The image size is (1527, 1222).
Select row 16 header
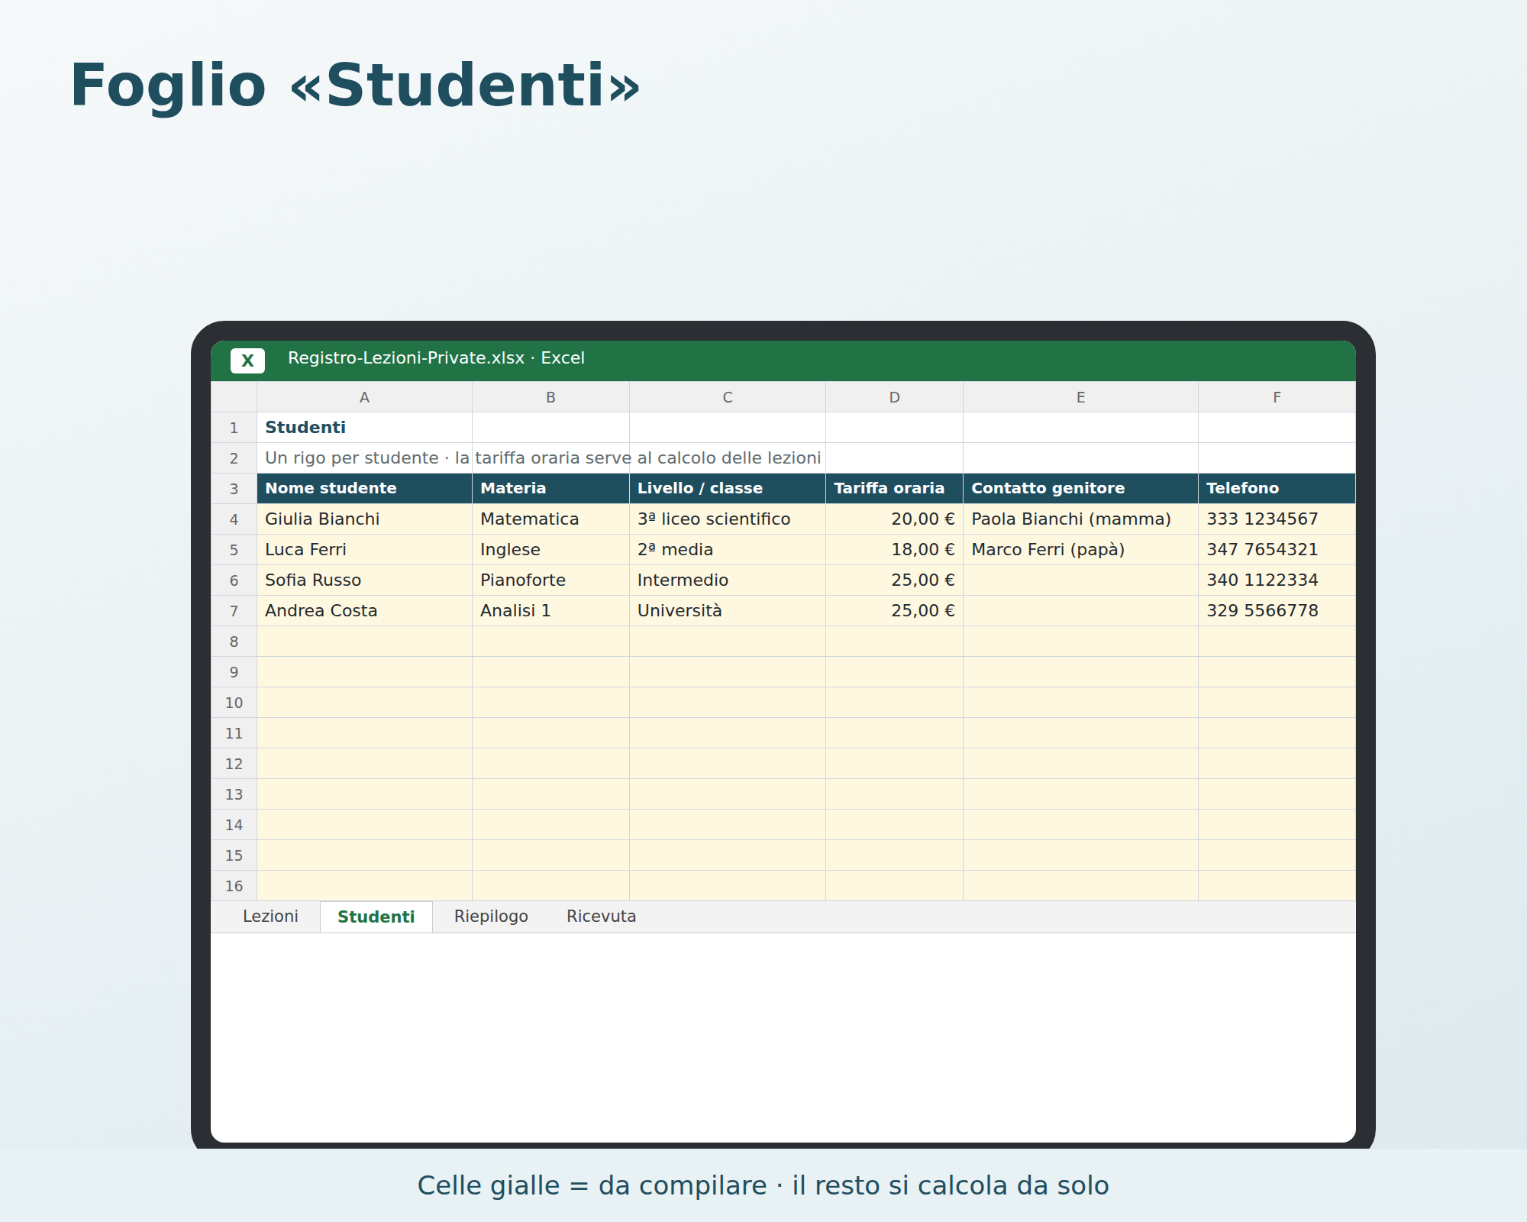(x=234, y=886)
